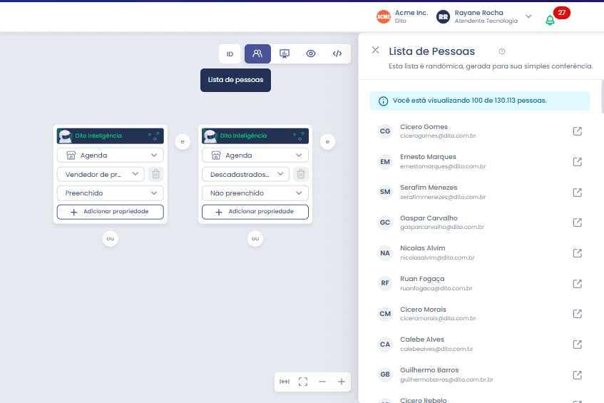The image size is (604, 403).
Task: Select the name Cicero Gomes
Action: pyautogui.click(x=424, y=127)
